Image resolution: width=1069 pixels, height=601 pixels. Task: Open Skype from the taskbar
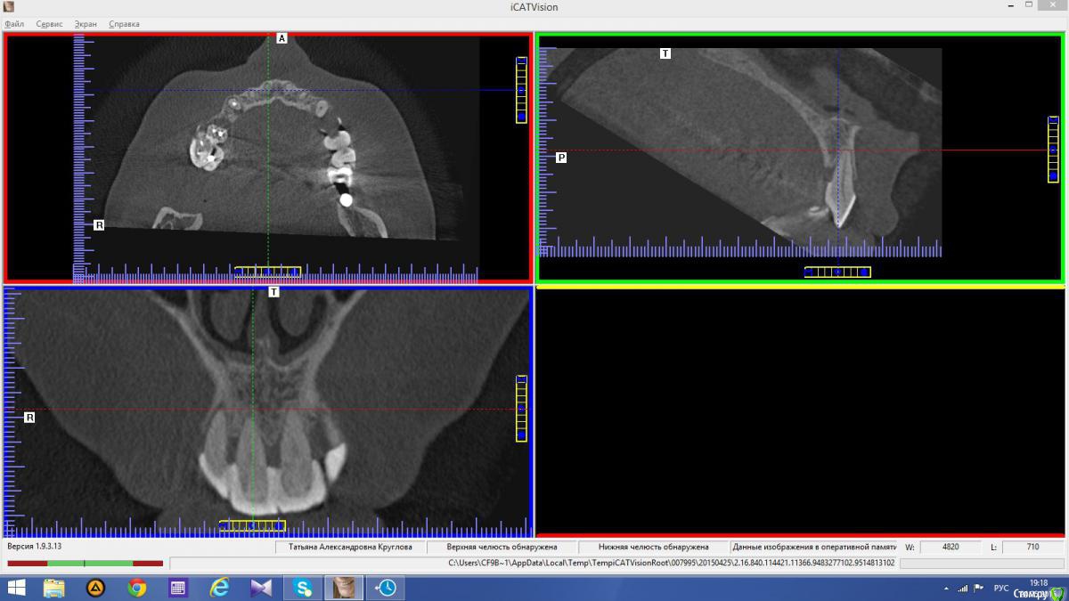(302, 588)
